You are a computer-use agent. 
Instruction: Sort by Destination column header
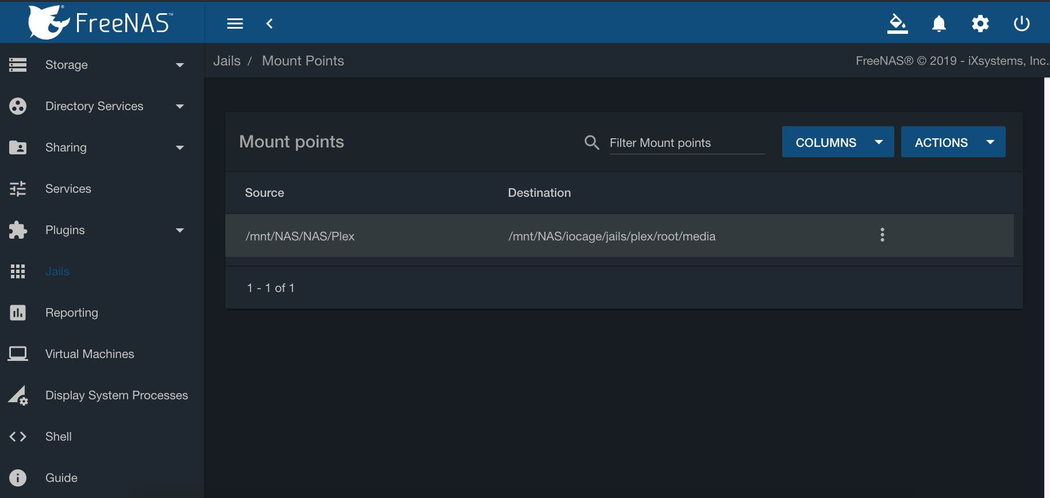(539, 193)
